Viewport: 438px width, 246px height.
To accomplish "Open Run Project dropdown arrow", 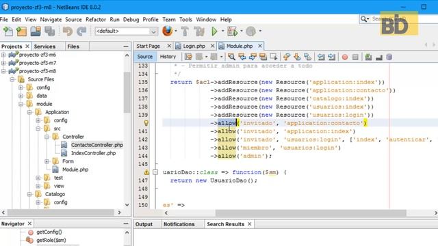I will click(x=222, y=31).
